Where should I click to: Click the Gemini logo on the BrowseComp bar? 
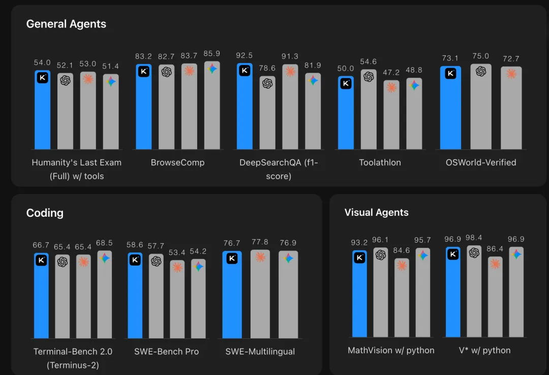pos(212,69)
